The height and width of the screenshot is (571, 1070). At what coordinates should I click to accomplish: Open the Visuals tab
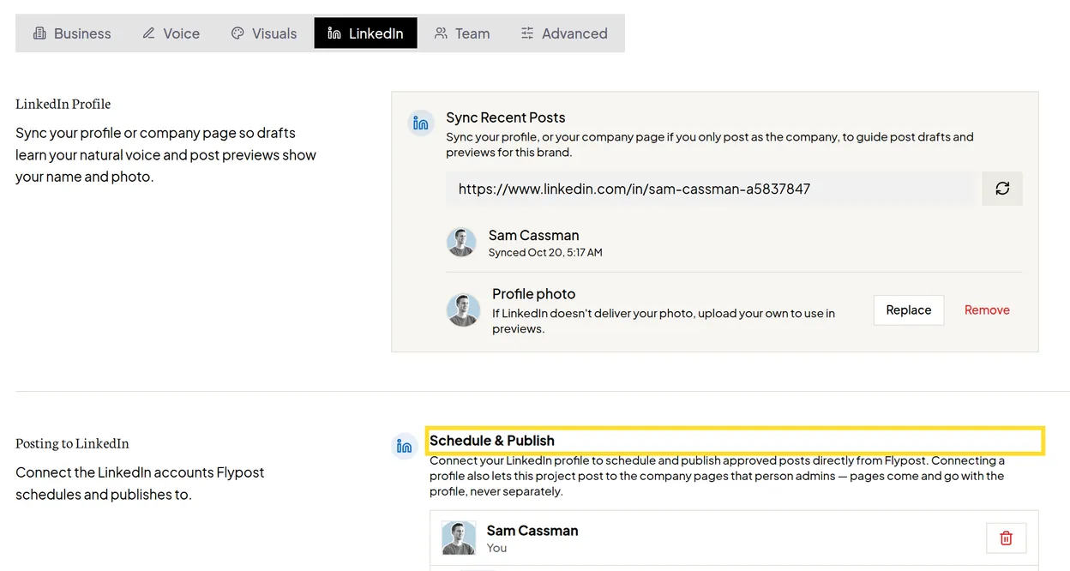coord(263,33)
